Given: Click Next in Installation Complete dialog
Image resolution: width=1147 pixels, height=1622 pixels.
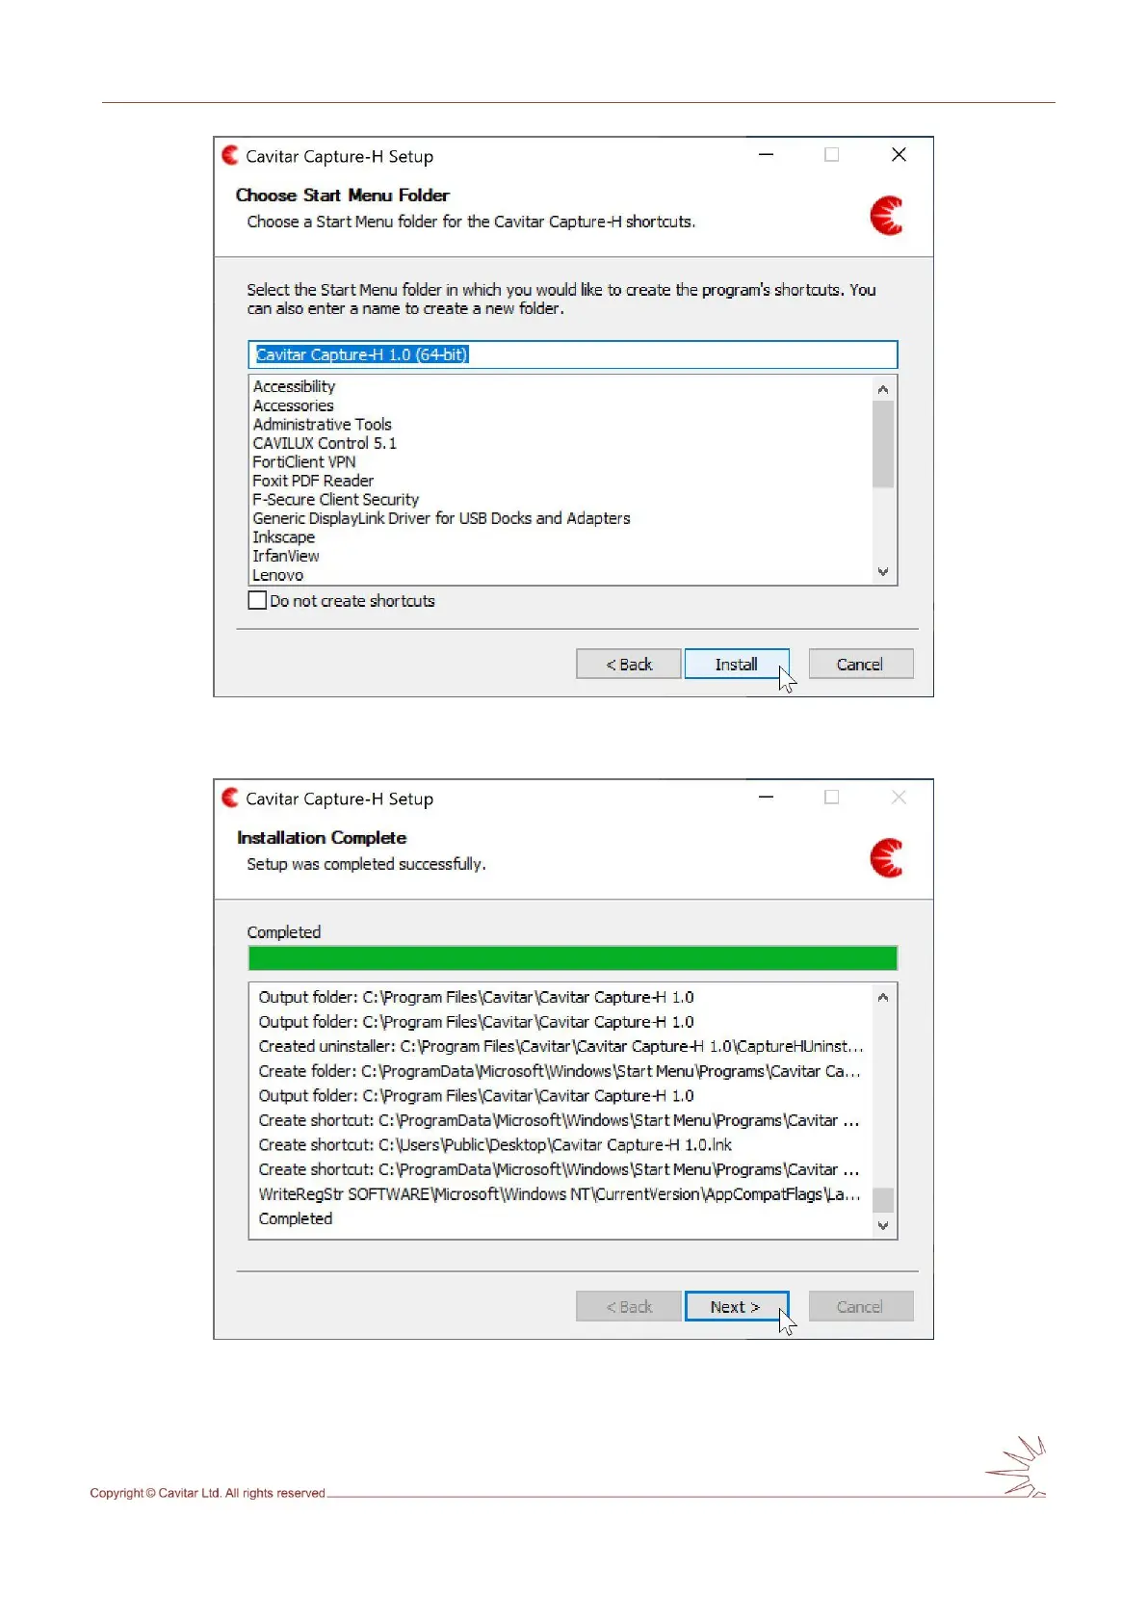Looking at the screenshot, I should 737,1306.
